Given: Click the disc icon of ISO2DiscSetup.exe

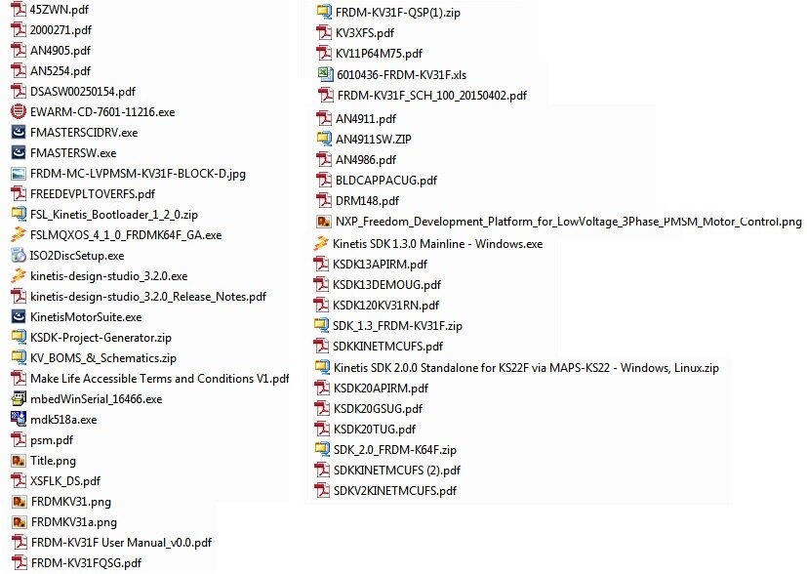Looking at the screenshot, I should pyautogui.click(x=19, y=256).
